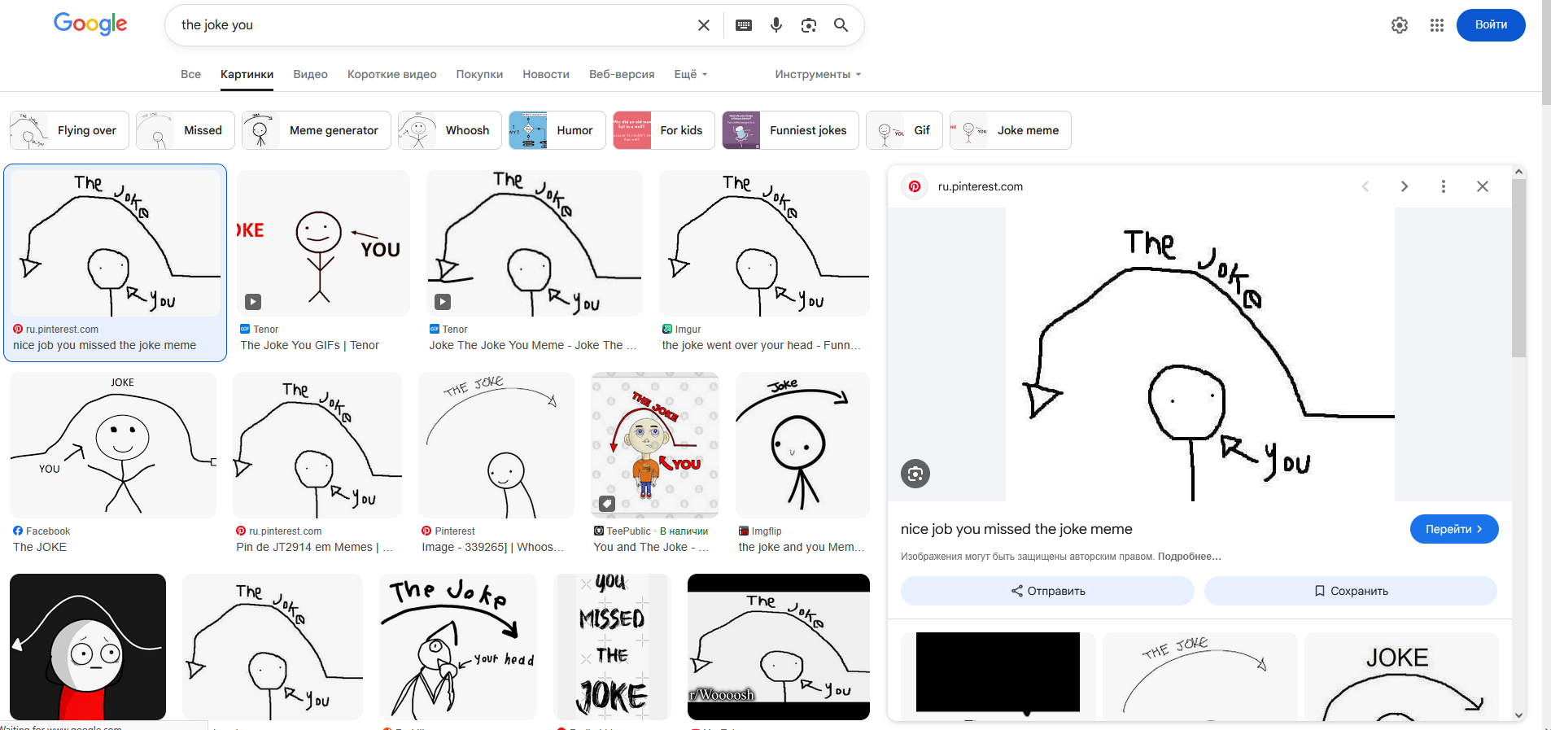Image resolution: width=1551 pixels, height=730 pixels.
Task: Open quick settings gear icon
Action: (x=1400, y=25)
